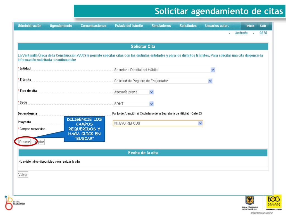This screenshot has height=215, width=286.
Task: Click the Solicitar agendamiento de citas title
Action: tap(219, 11)
